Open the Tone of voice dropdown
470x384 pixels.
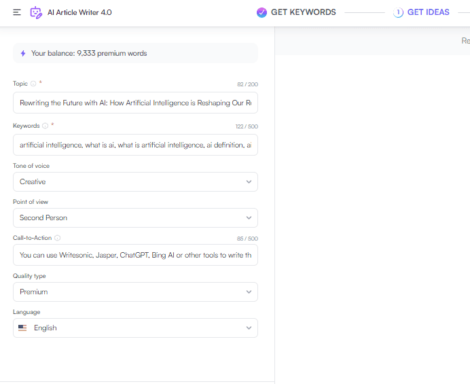[x=135, y=181]
